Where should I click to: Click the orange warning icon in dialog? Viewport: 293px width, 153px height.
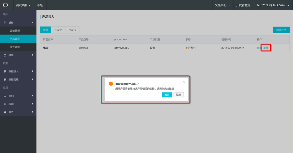click(111, 84)
